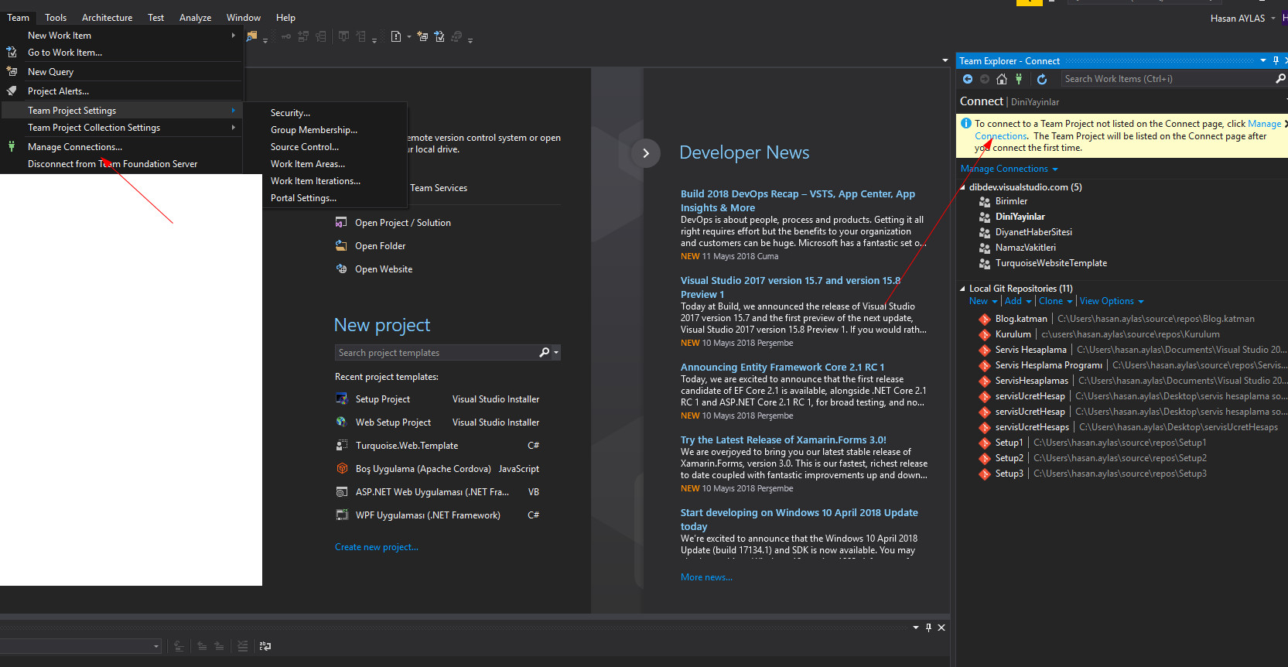Select Work Item Iterations... in submenu
Screen dimensions: 1288x667
[335, 181]
